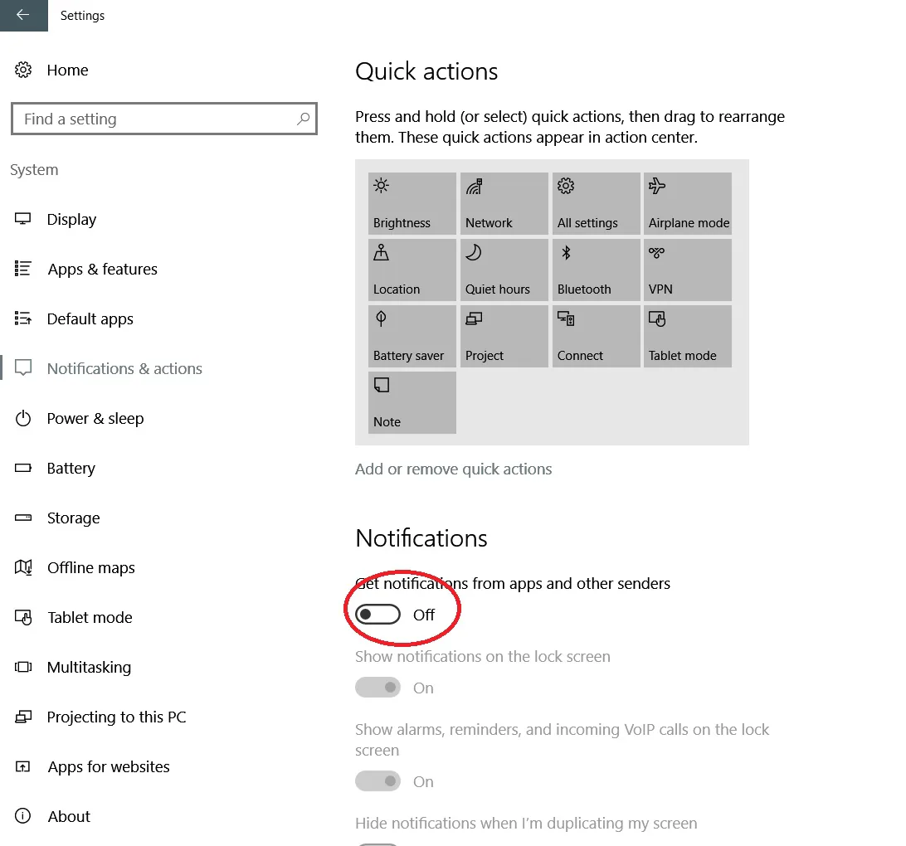Viewport: 906px width, 846px height.
Task: Click the Projecting to this PC icon
Action: 23,717
